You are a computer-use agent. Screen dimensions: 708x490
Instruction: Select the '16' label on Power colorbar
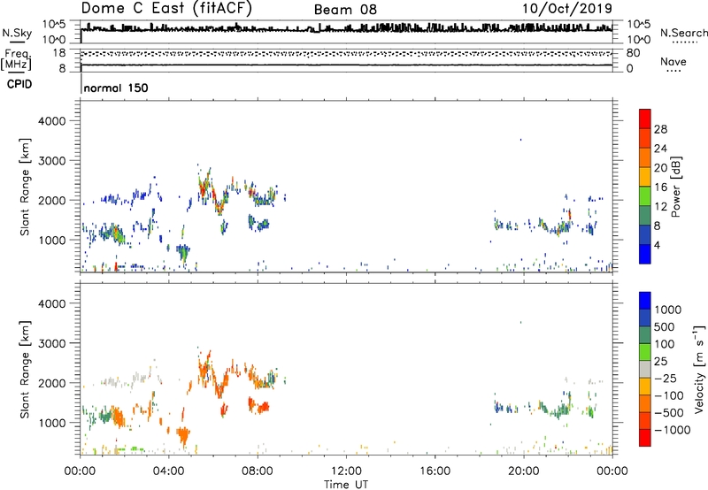tap(660, 187)
